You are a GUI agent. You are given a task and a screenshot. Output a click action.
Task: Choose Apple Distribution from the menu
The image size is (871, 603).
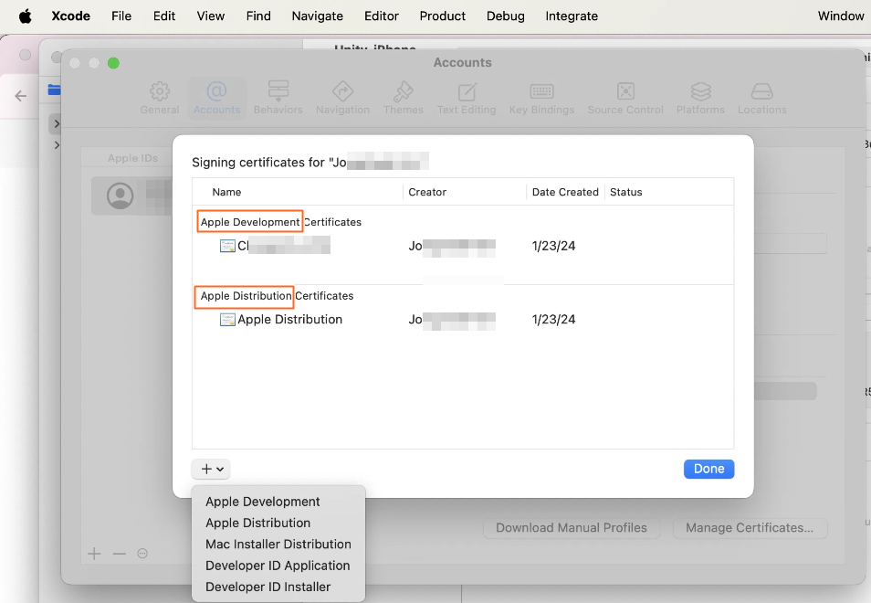pyautogui.click(x=257, y=523)
